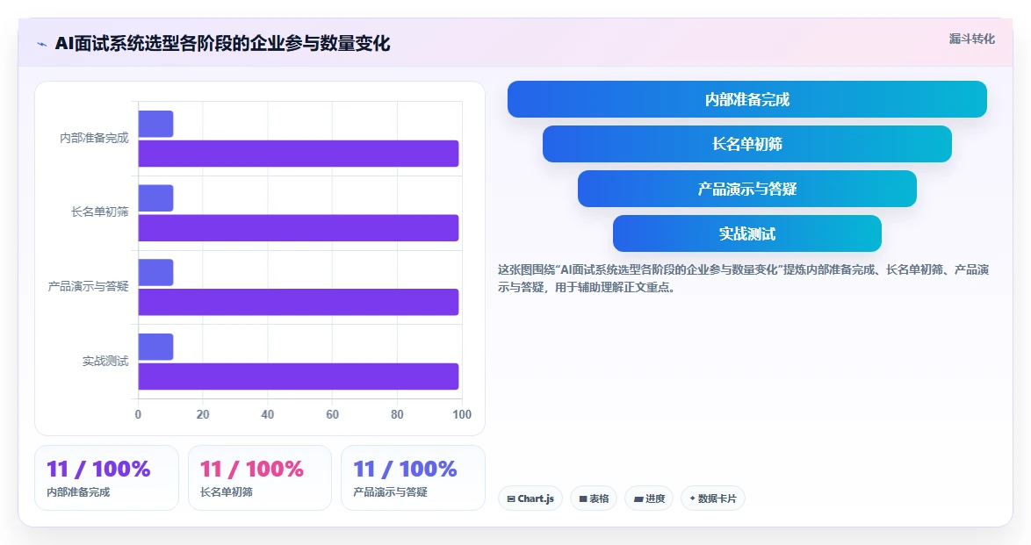Select the 长名单初筛 funnel stage bar

pyautogui.click(x=747, y=144)
